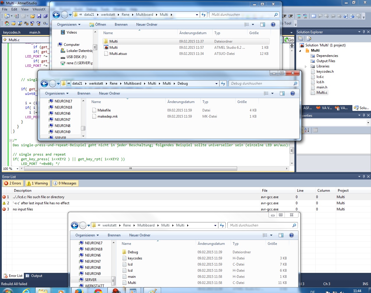Toggle auto-hide pin on Properties panel
The image size is (371, 293).
point(364,115)
